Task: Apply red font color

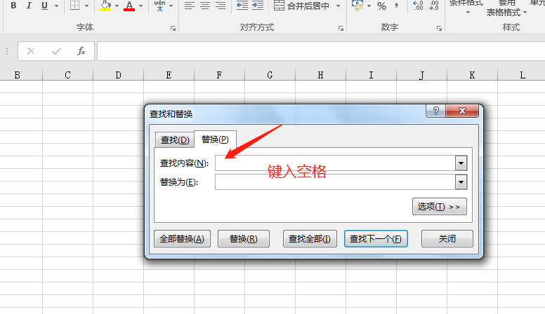Action: coord(129,6)
